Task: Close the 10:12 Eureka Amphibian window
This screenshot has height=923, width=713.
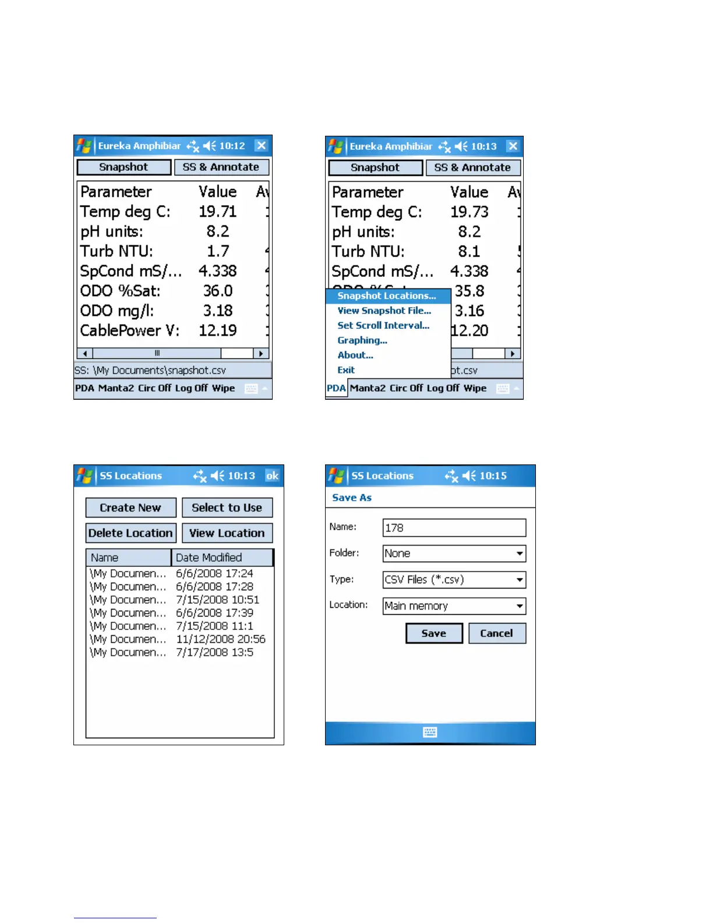Action: [x=262, y=146]
